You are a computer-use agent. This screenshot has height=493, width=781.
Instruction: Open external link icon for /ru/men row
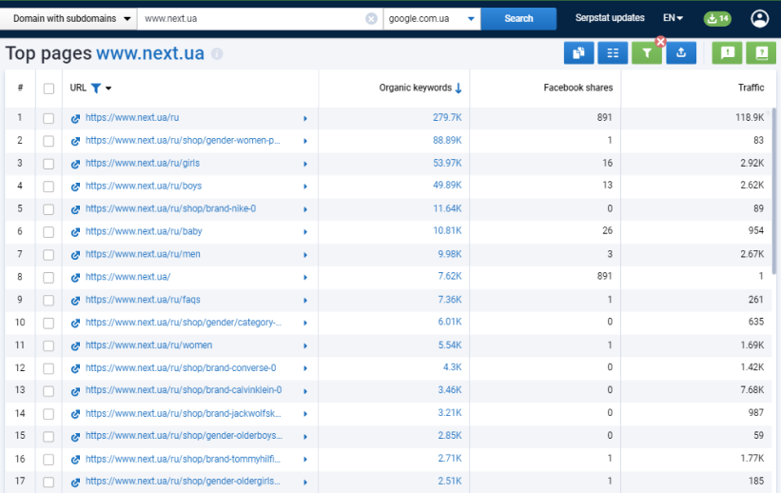pos(75,255)
